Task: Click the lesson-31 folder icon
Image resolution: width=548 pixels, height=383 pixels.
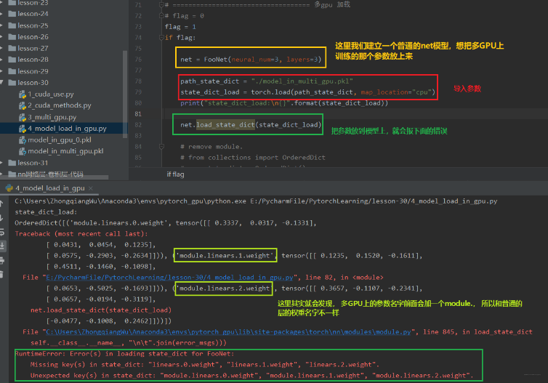Action: [x=12, y=163]
